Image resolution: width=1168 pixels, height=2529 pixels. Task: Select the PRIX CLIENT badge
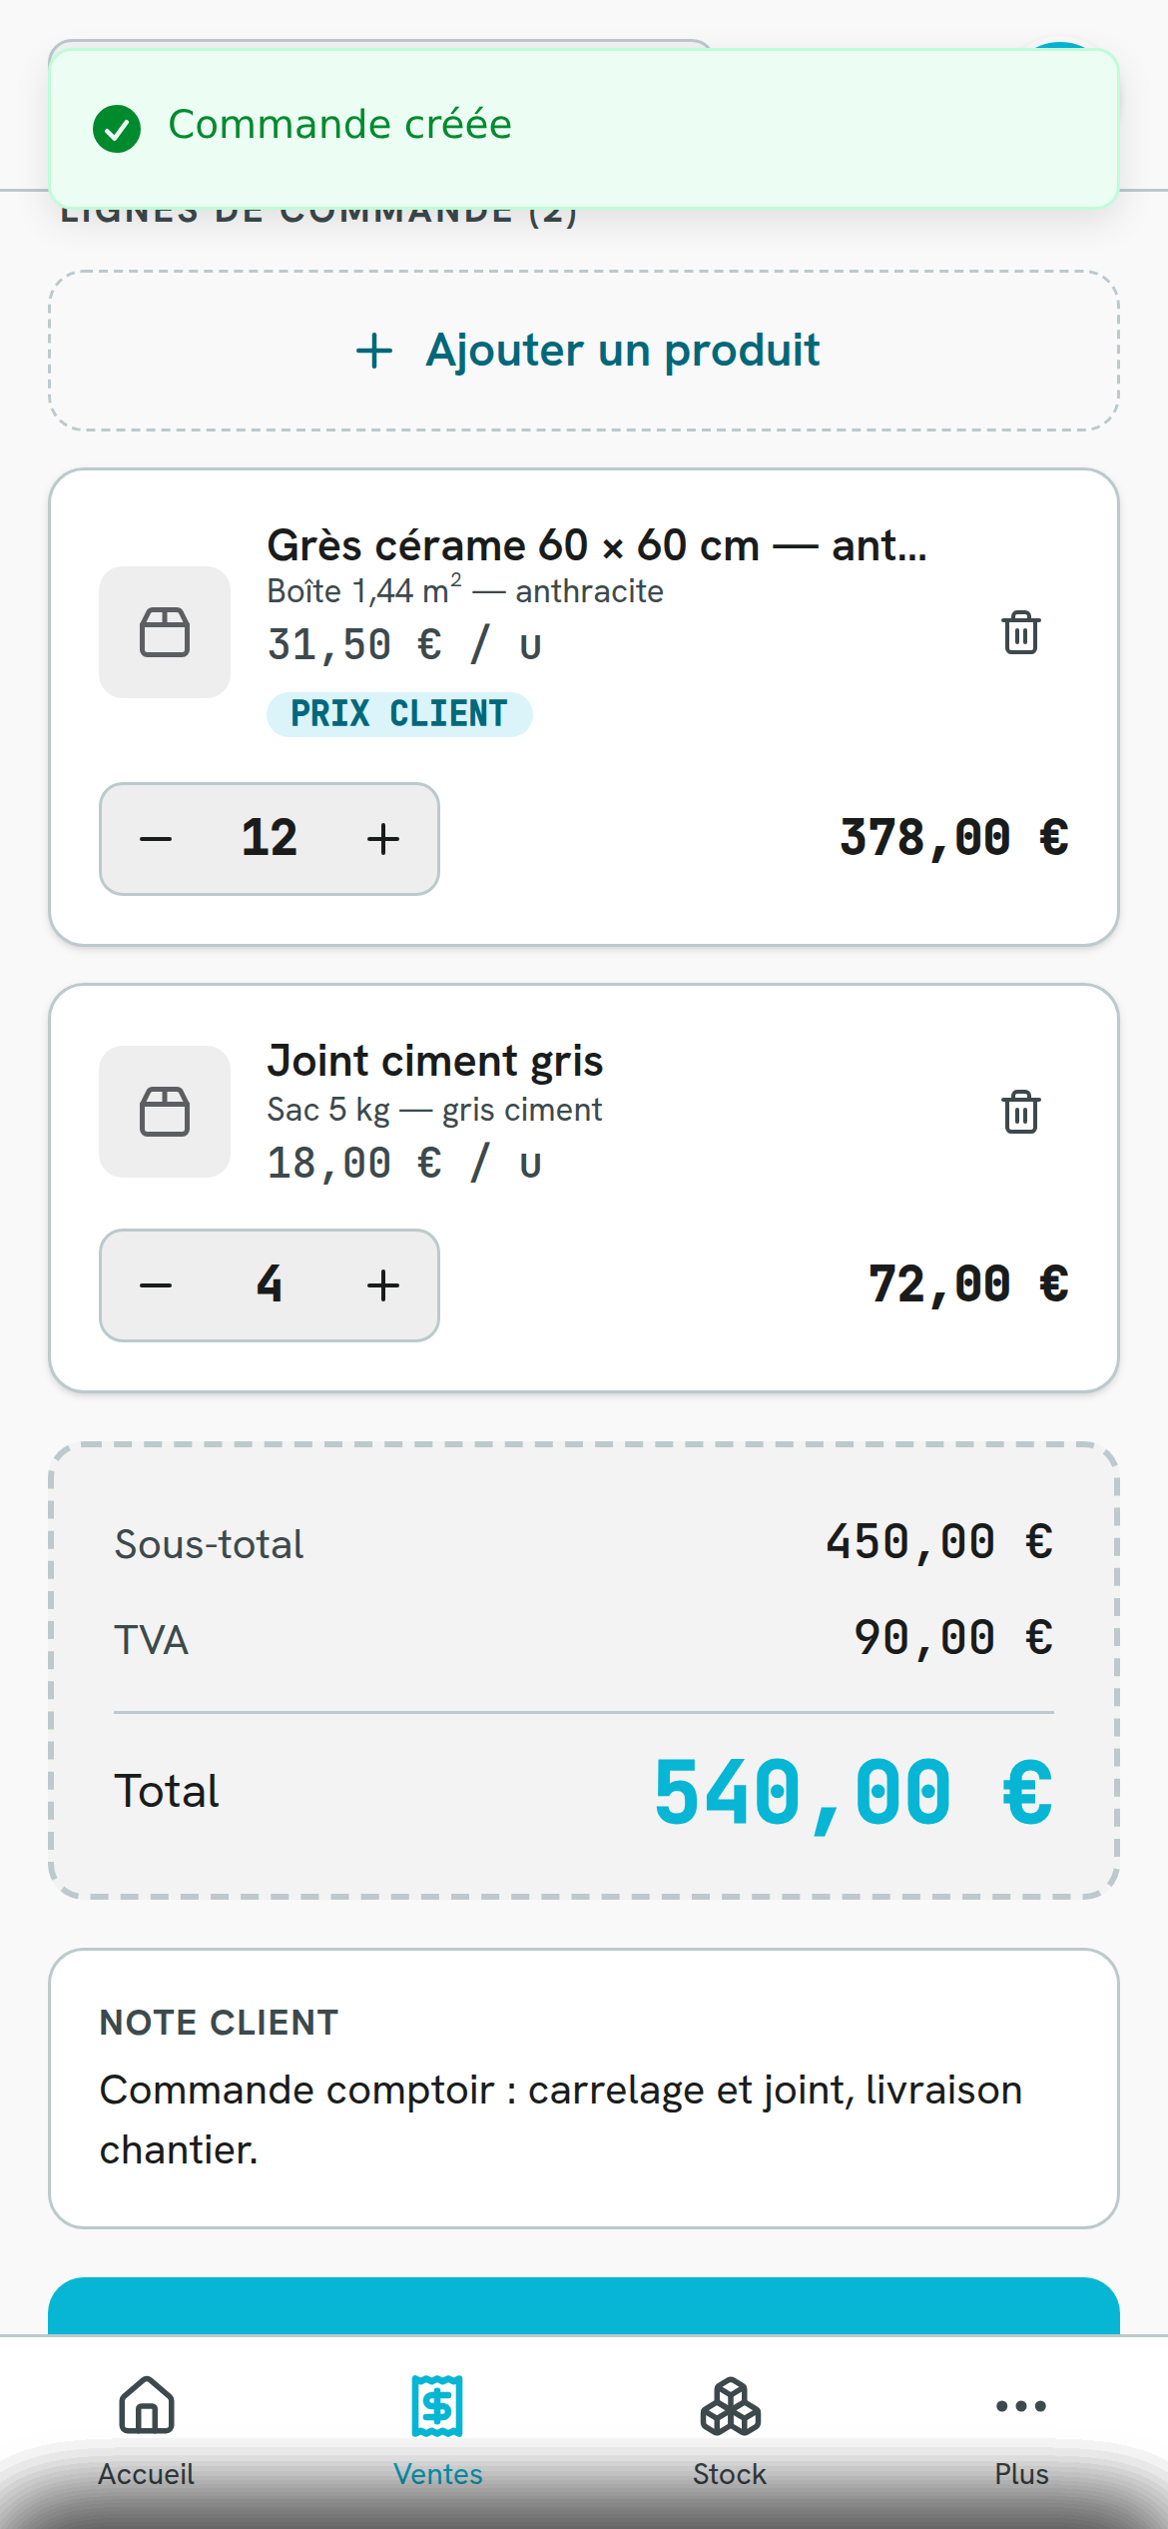(399, 714)
